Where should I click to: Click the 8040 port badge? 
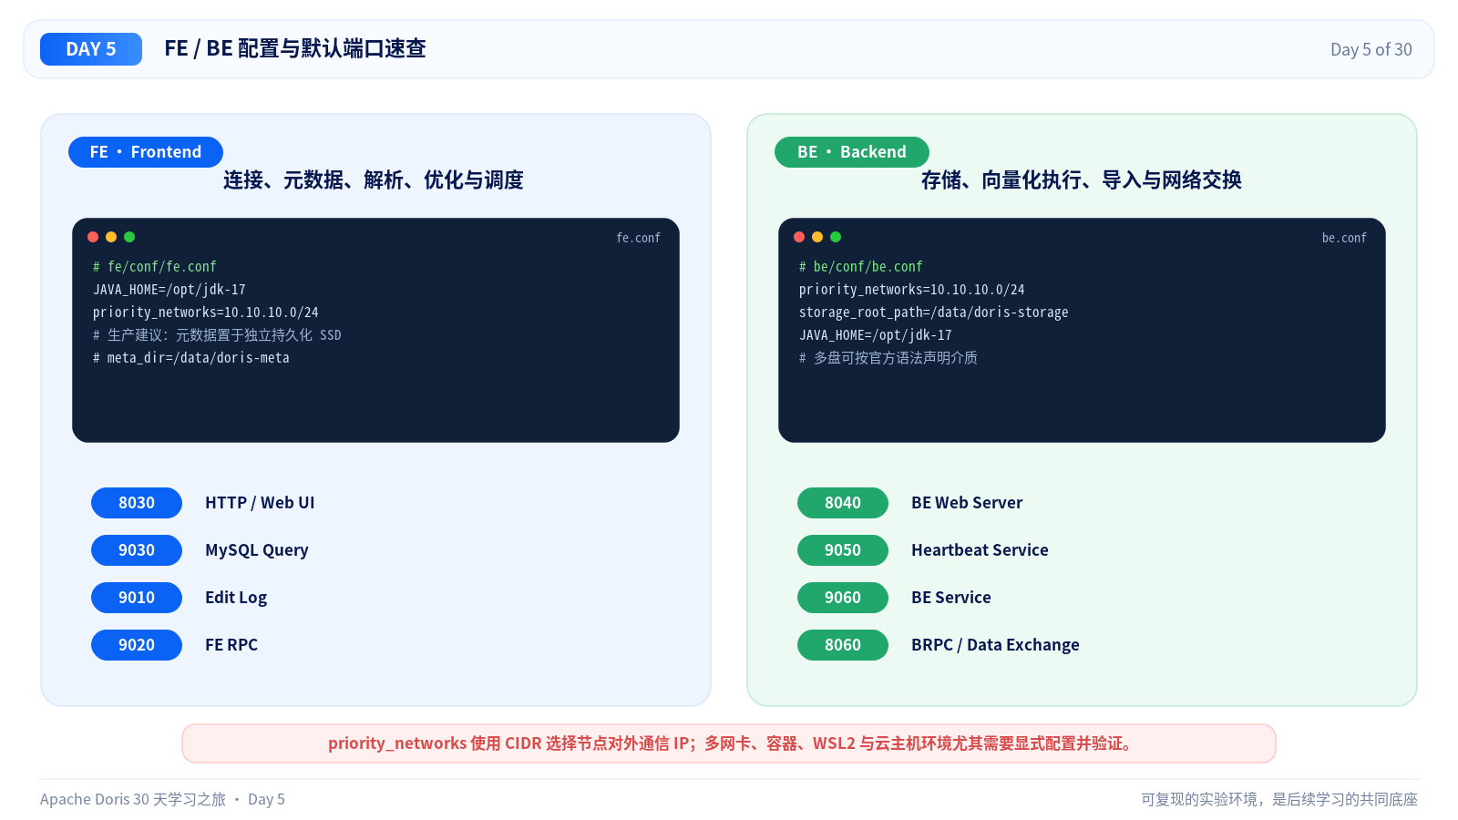tap(843, 503)
